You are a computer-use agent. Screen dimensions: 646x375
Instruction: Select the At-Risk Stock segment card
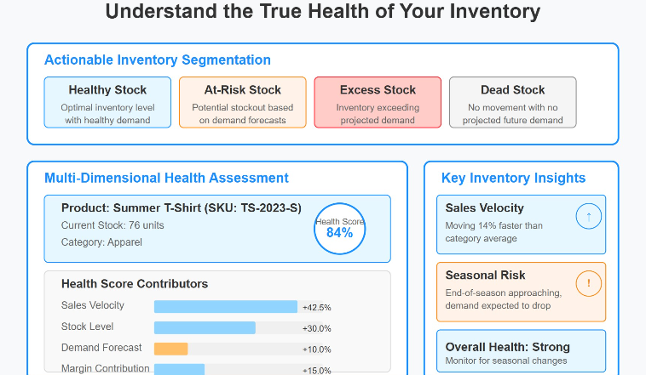pyautogui.click(x=242, y=103)
